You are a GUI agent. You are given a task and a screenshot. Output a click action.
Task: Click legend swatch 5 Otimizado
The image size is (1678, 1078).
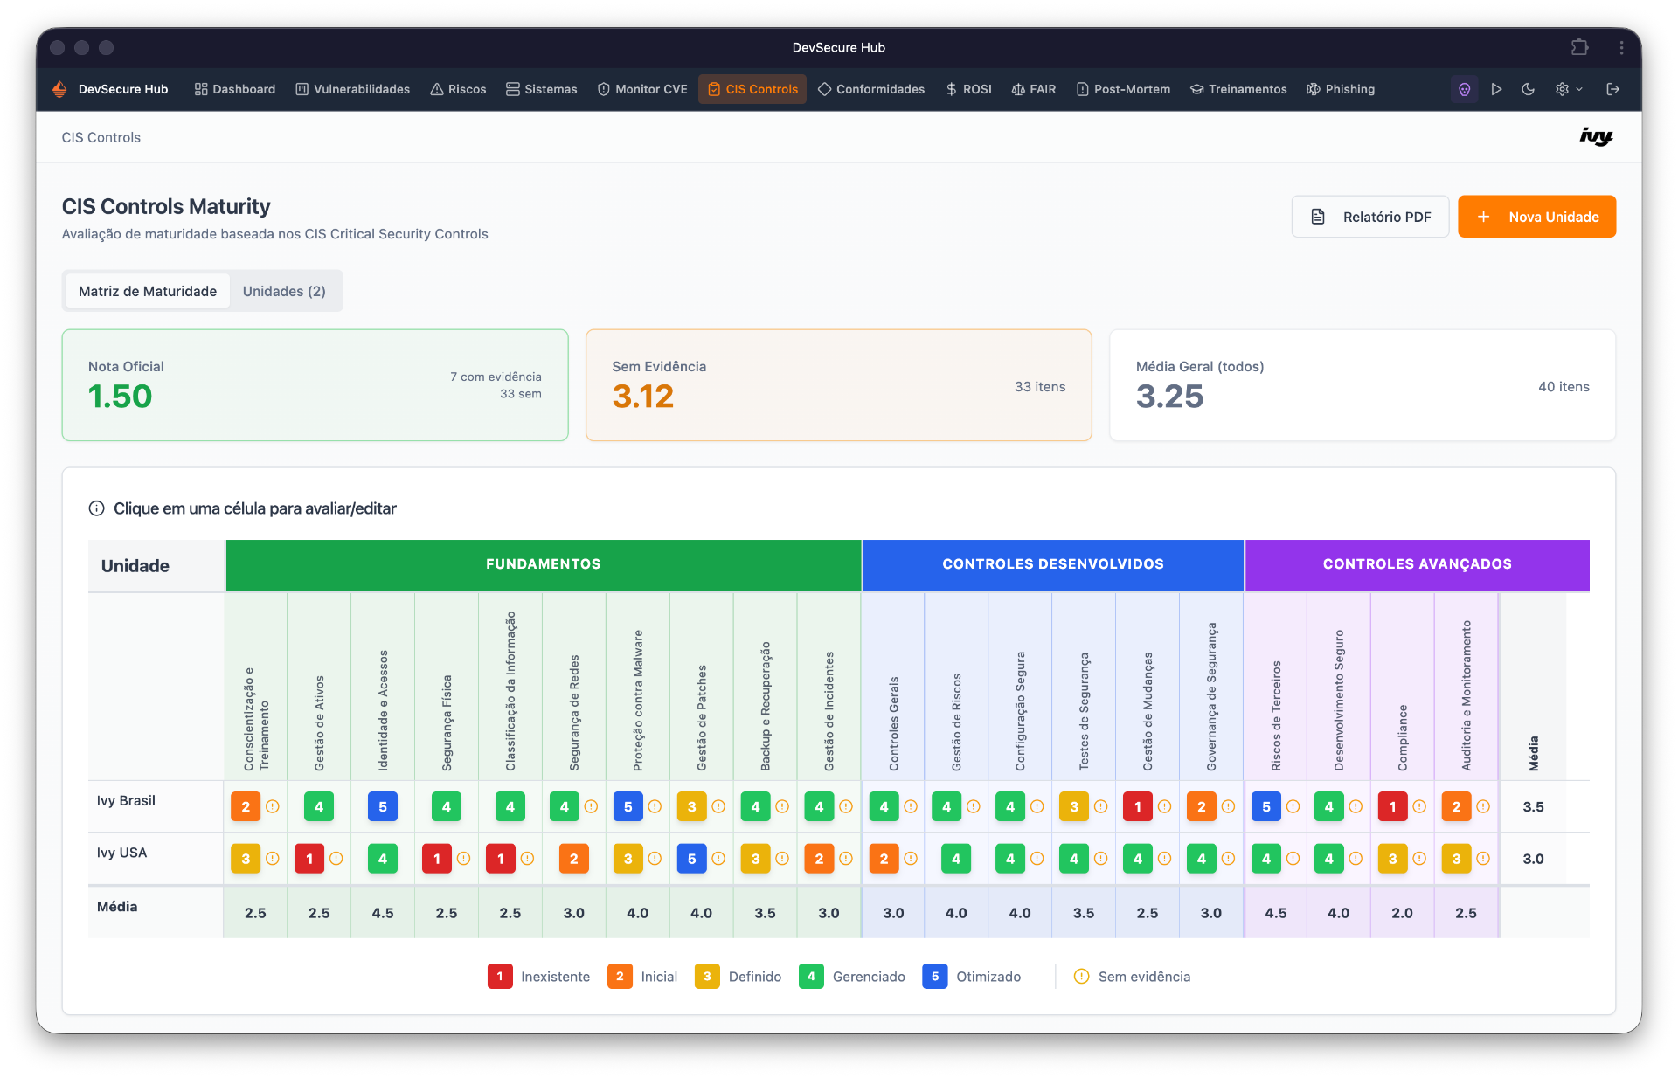coord(934,977)
